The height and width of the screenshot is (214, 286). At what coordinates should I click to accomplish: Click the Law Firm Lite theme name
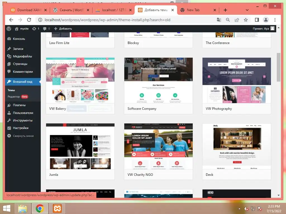coord(59,43)
